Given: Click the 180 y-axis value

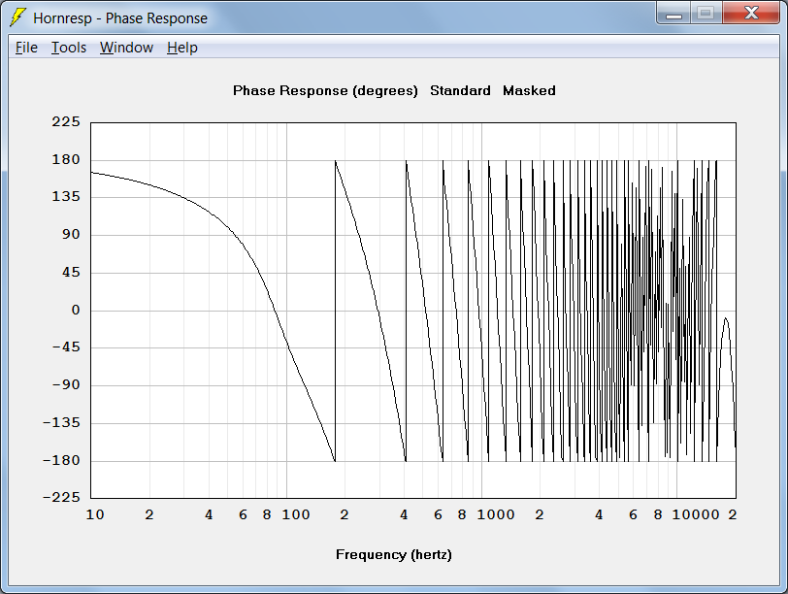Looking at the screenshot, I should [66, 160].
